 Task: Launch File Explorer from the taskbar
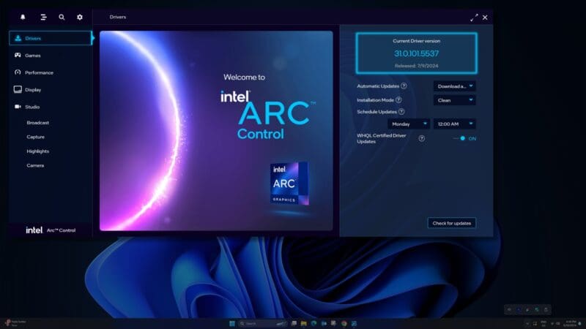pyautogui.click(x=303, y=323)
